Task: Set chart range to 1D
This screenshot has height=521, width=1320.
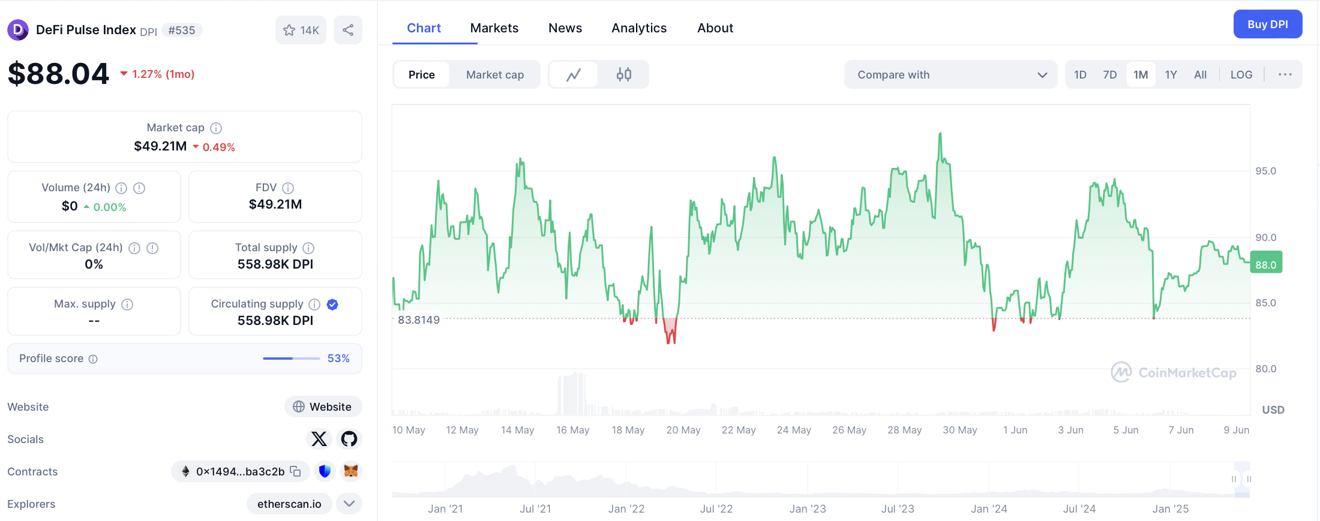Action: tap(1080, 74)
